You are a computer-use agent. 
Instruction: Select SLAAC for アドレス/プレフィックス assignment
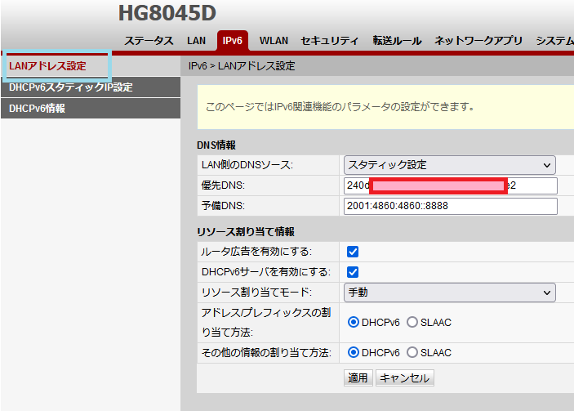412,323
